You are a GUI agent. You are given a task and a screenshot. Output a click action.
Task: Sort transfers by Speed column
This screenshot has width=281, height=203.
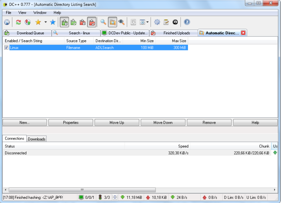coord(157,146)
